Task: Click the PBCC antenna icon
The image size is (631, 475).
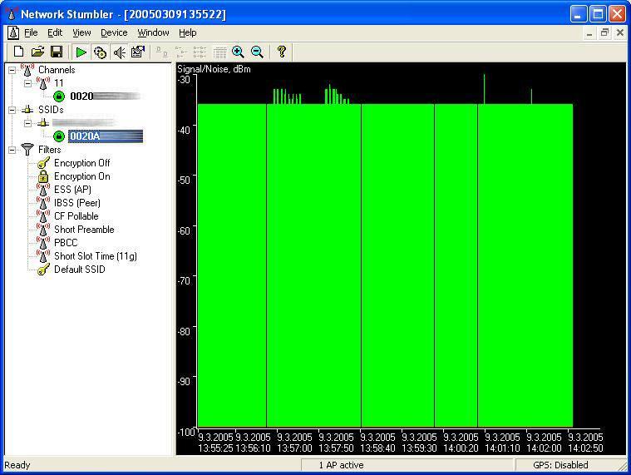Action: click(x=43, y=242)
